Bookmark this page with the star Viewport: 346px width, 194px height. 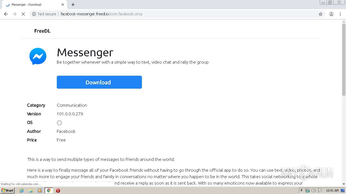pos(321,14)
